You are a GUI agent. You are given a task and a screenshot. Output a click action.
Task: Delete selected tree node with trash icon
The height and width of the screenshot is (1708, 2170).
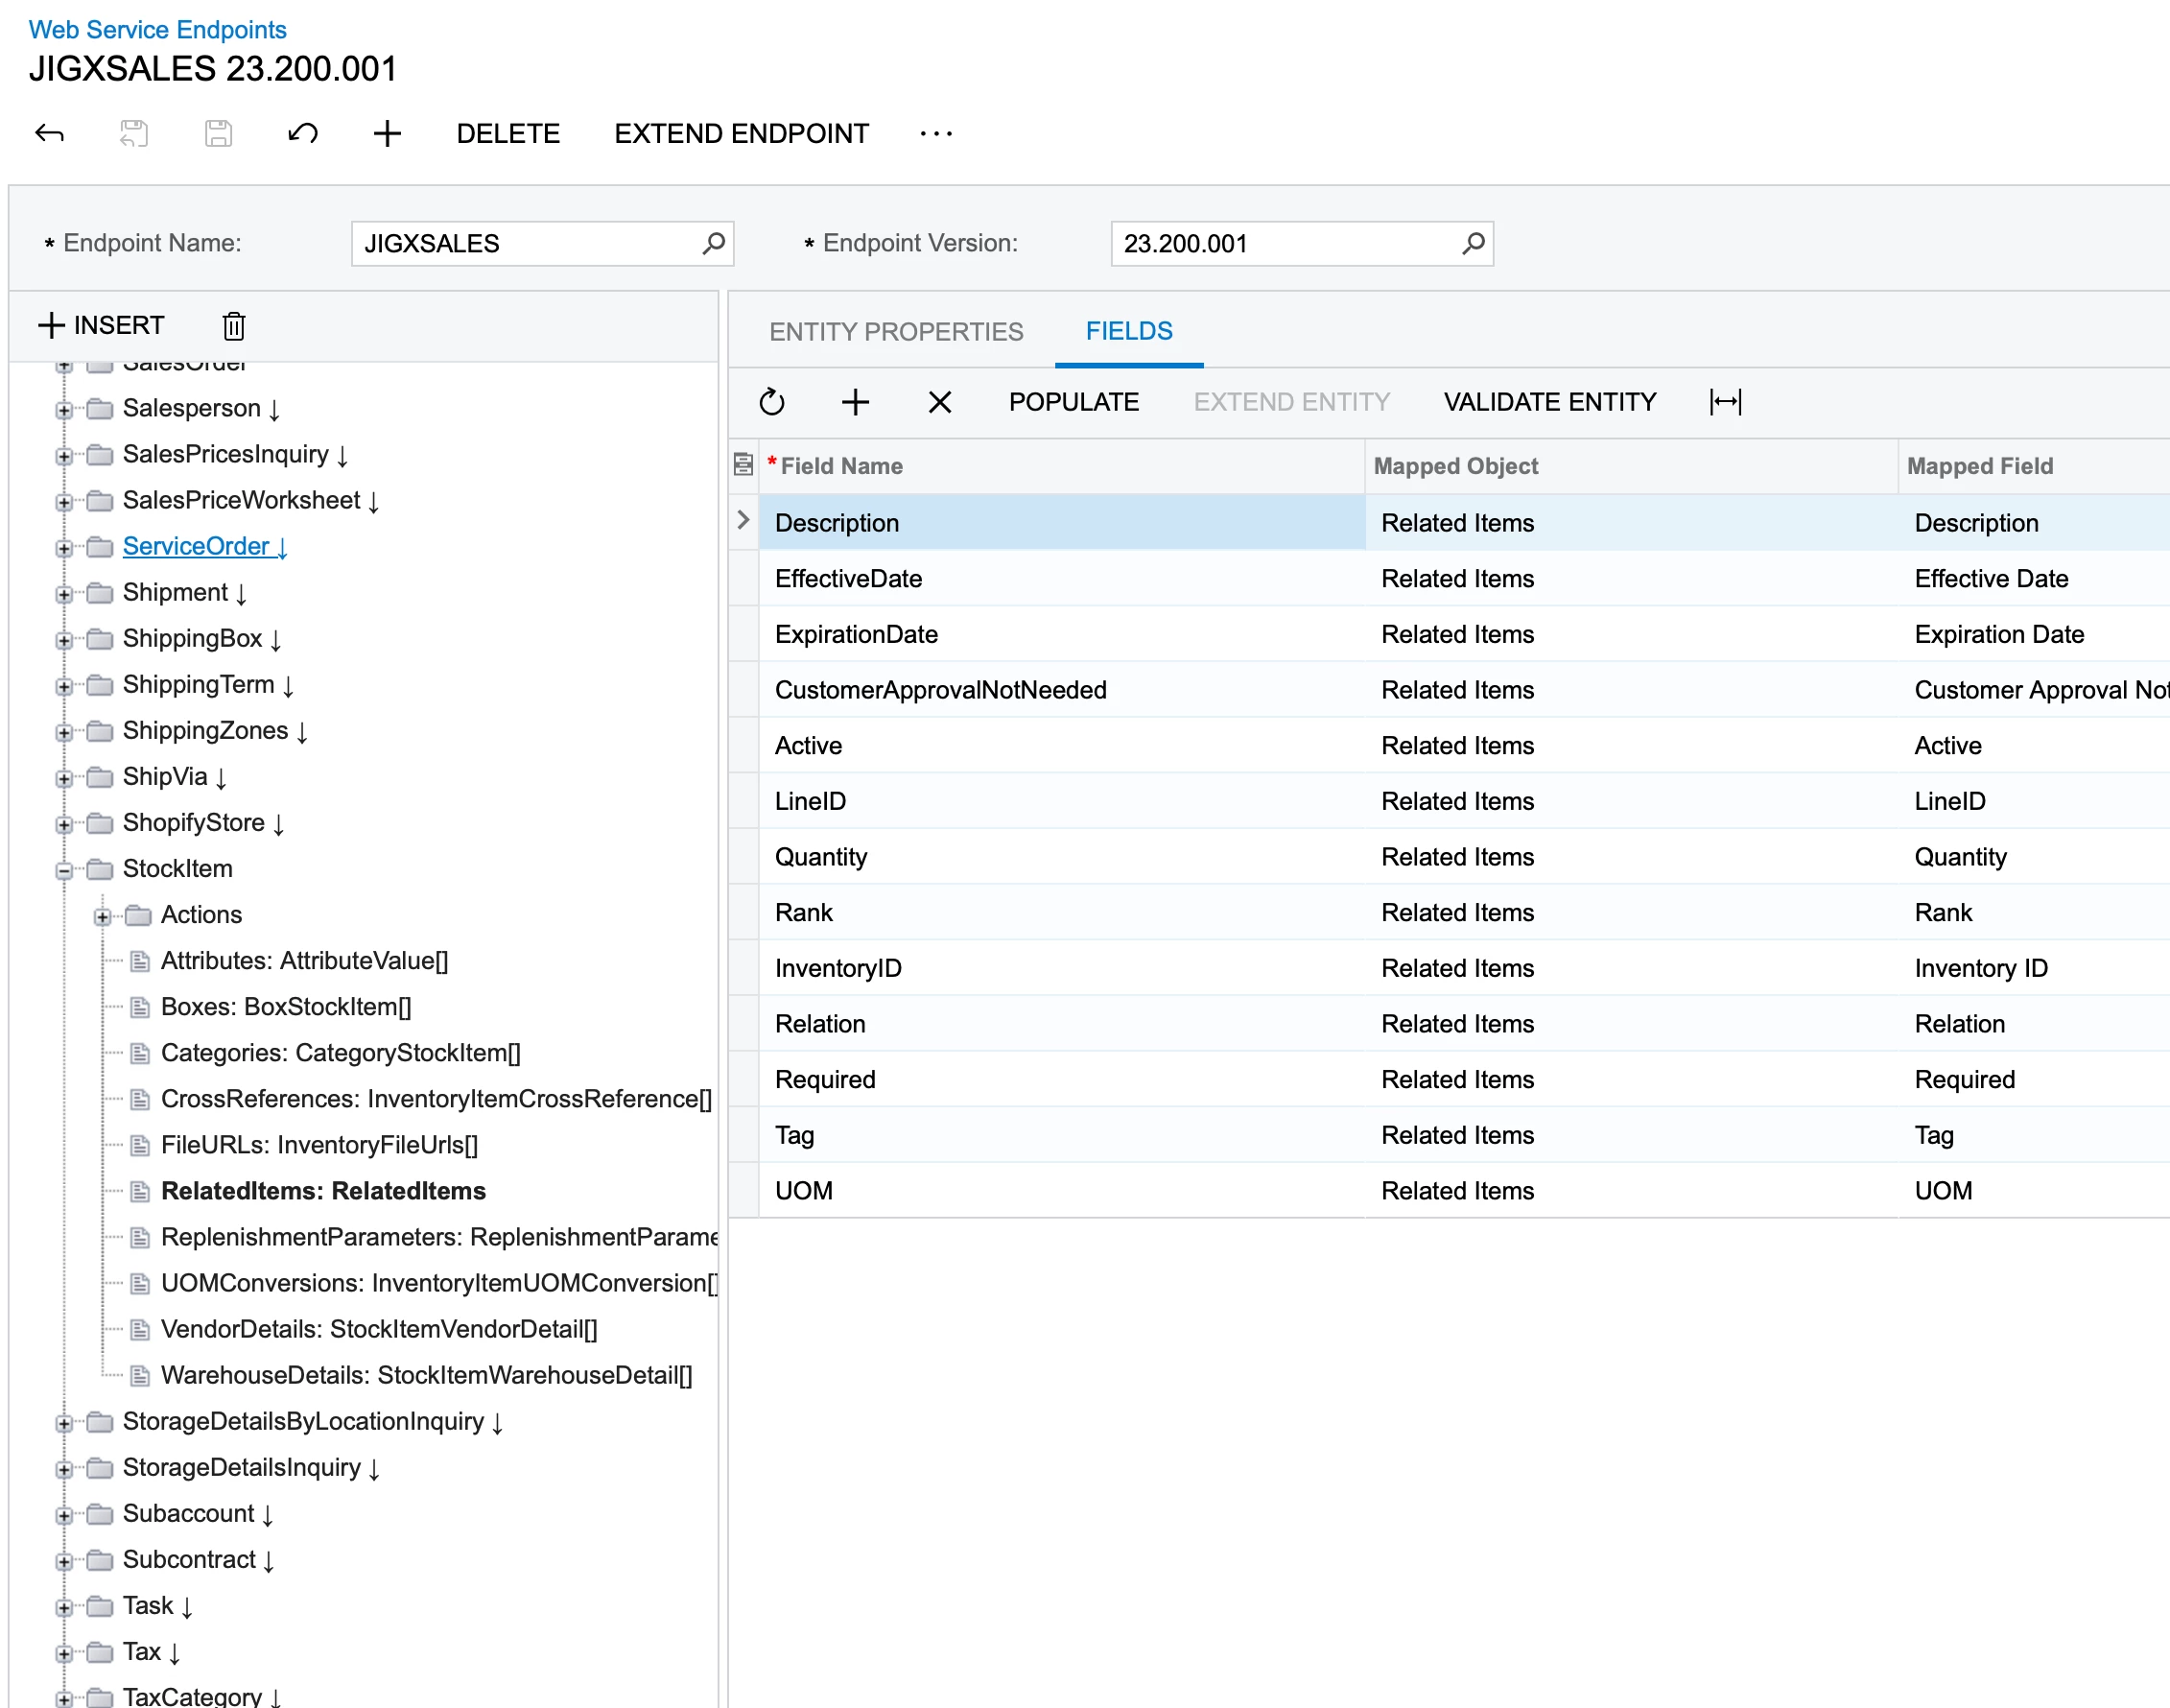pos(234,325)
